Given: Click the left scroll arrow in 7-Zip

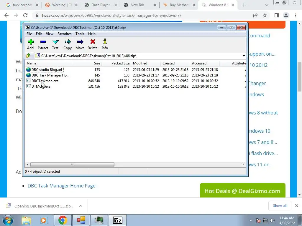Looking at the screenshot, I should [27, 165].
